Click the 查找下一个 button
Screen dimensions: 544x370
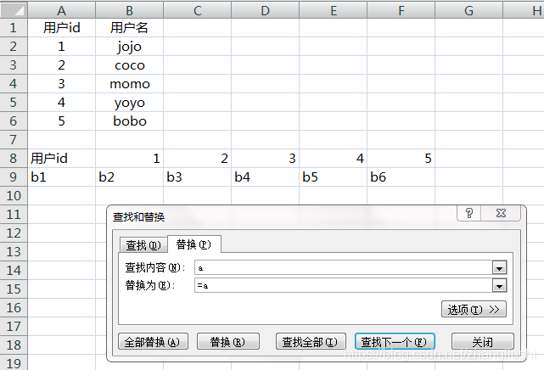click(395, 342)
